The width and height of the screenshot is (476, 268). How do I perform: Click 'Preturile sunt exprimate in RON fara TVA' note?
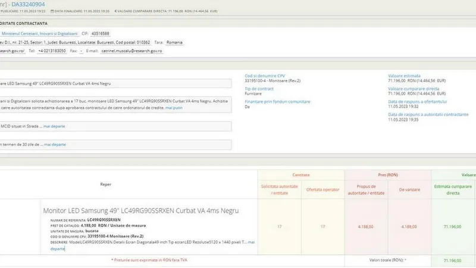click(149, 260)
